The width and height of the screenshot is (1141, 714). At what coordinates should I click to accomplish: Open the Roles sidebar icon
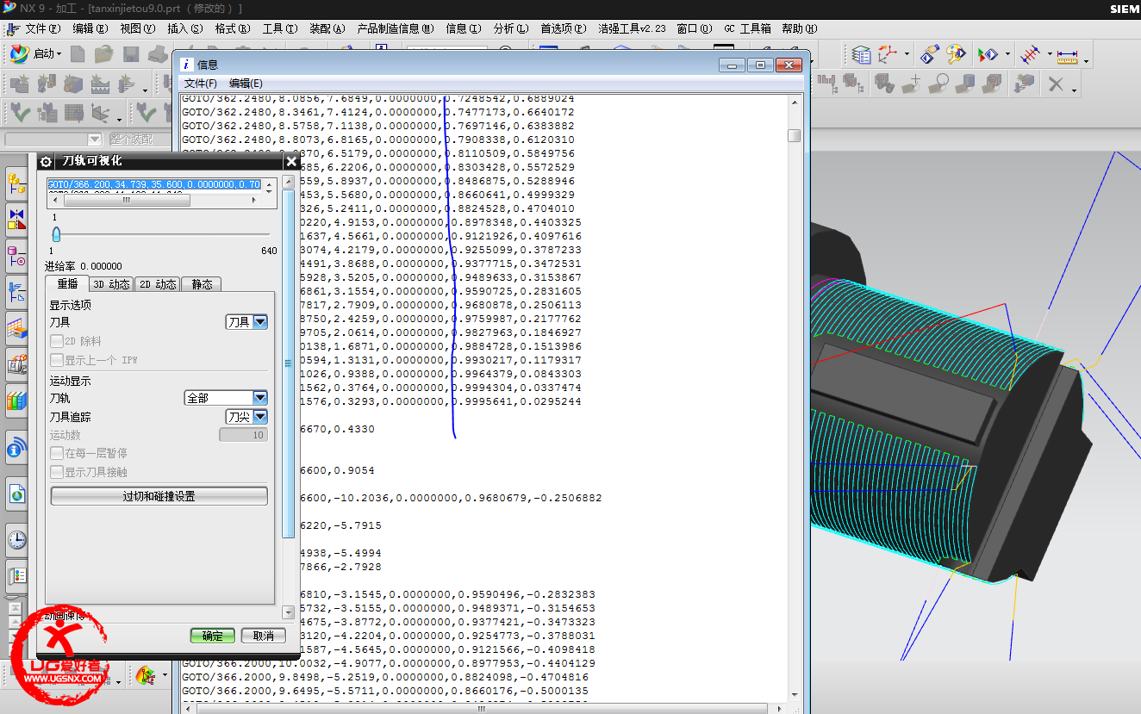click(x=16, y=575)
